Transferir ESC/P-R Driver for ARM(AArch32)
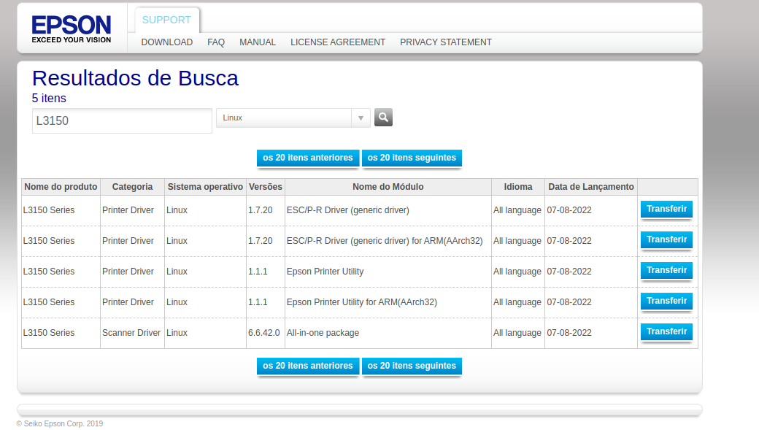This screenshot has height=430, width=759. click(x=666, y=239)
